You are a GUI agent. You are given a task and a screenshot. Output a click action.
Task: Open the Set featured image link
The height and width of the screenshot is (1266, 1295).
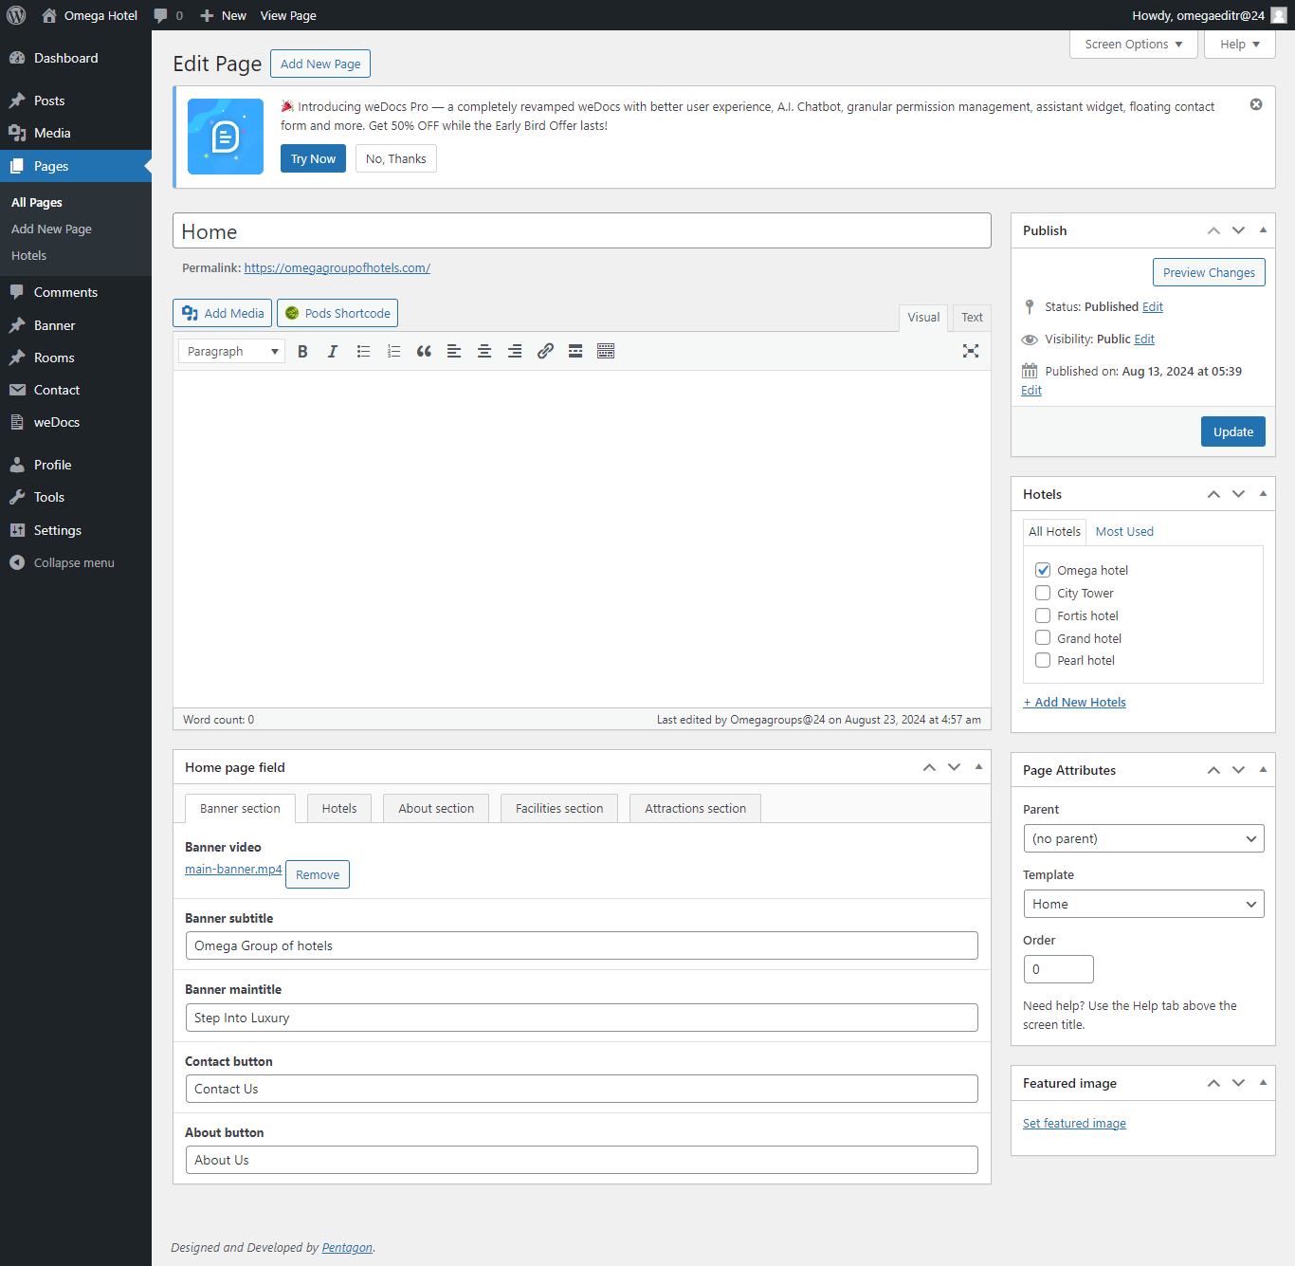click(x=1074, y=1124)
